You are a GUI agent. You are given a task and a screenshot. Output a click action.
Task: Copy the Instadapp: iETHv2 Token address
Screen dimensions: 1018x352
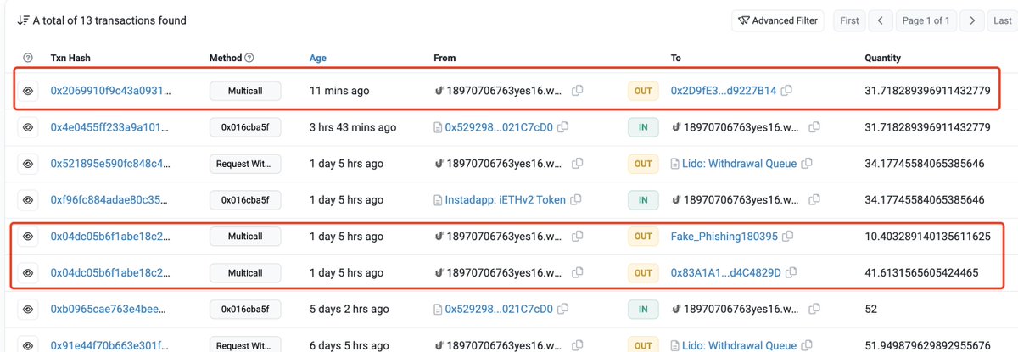point(576,200)
